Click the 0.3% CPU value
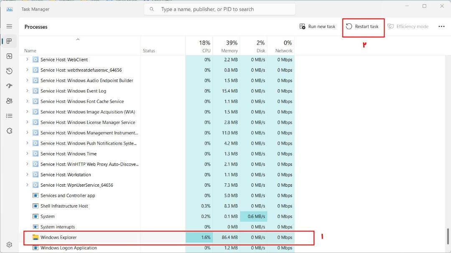Viewport: 451px width, 253px height. pyautogui.click(x=205, y=206)
